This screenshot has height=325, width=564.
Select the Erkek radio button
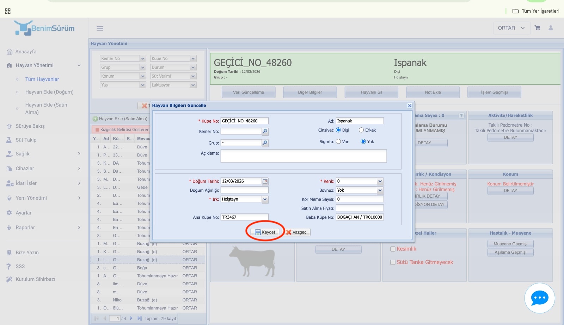pyautogui.click(x=361, y=130)
